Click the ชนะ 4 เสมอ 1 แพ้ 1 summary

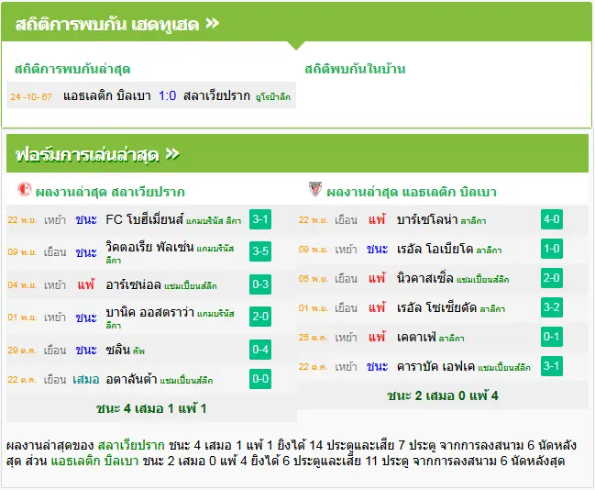click(151, 408)
